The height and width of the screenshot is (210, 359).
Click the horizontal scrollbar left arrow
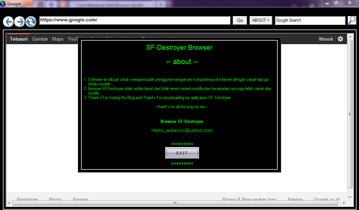9,203
